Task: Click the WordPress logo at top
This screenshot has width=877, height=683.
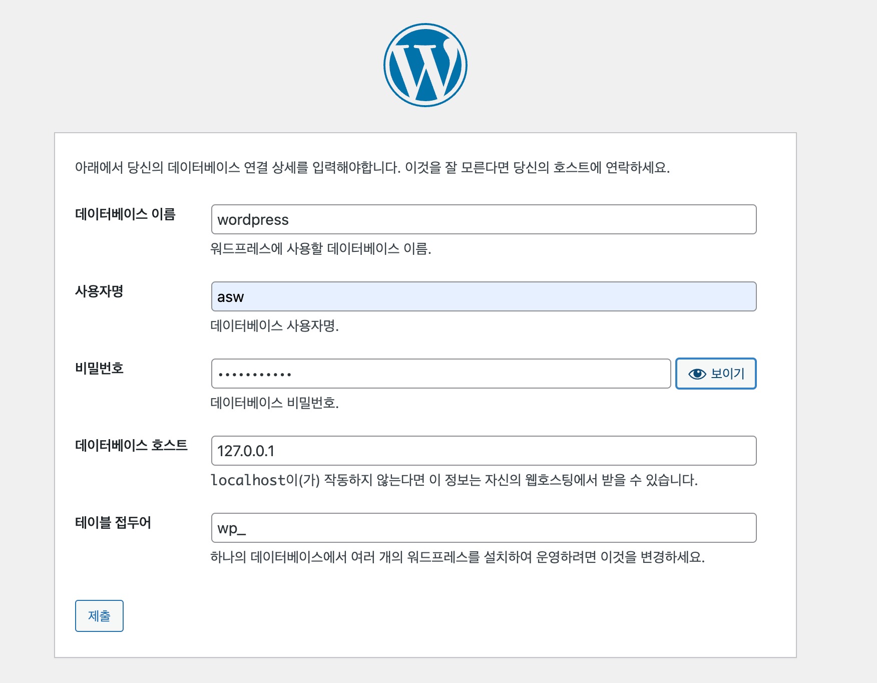Action: (425, 65)
